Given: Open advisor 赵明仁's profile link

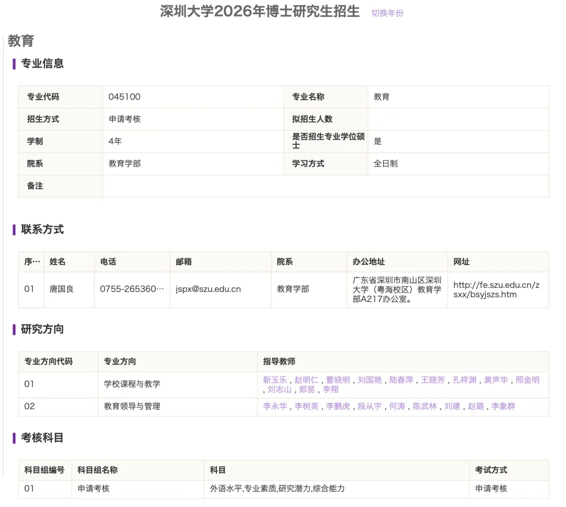Looking at the screenshot, I should coord(307,380).
